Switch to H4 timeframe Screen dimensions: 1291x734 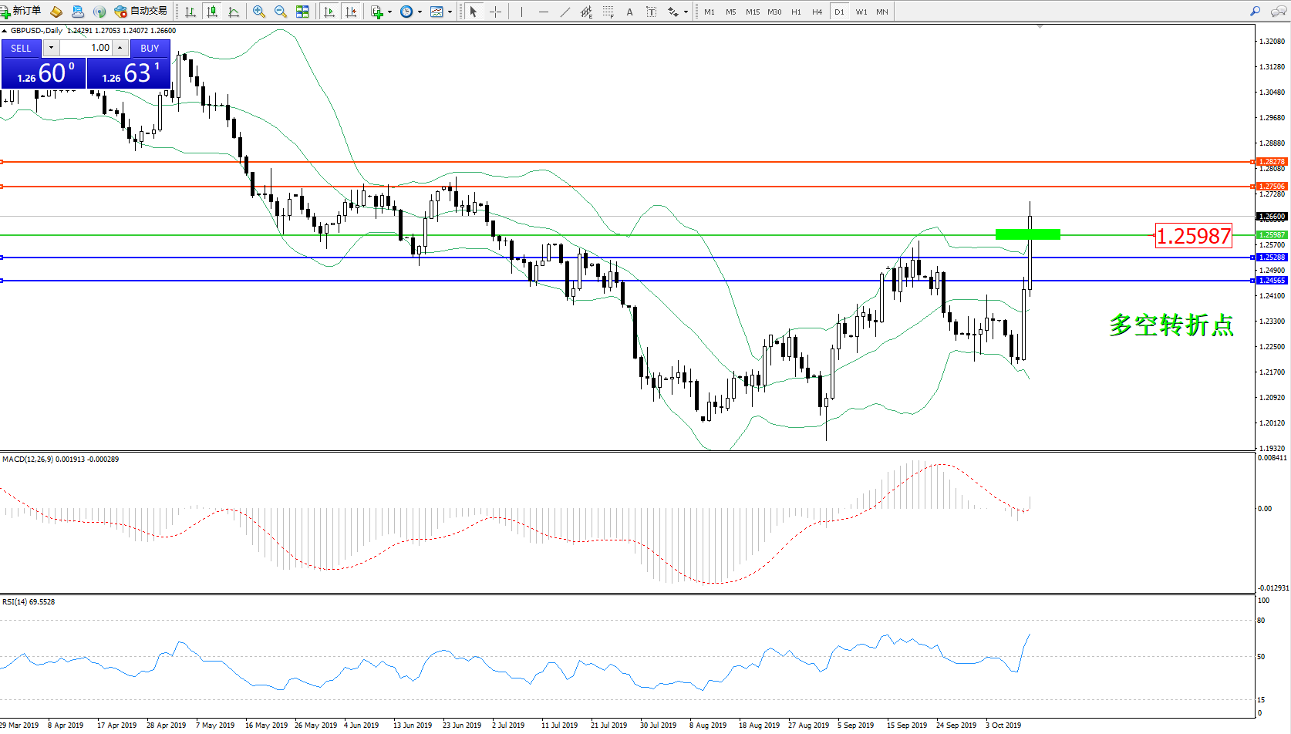(x=817, y=12)
